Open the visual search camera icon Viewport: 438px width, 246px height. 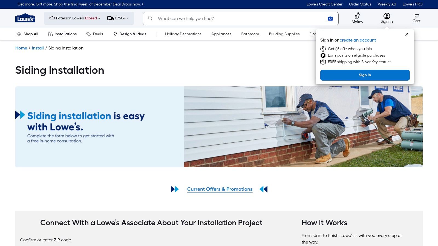pyautogui.click(x=330, y=18)
